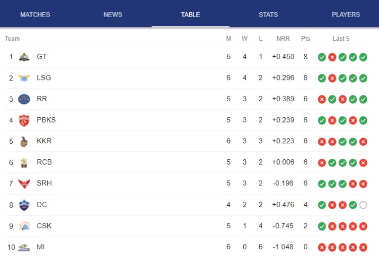Screen dimensions: 379x261
Task: Go to the Stats tab
Action: click(268, 15)
